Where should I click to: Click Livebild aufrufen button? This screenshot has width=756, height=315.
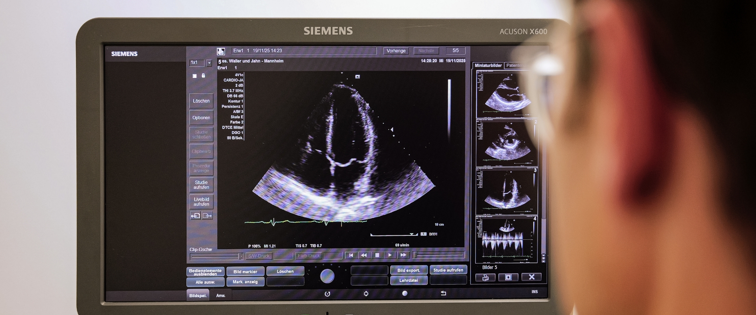click(x=201, y=202)
